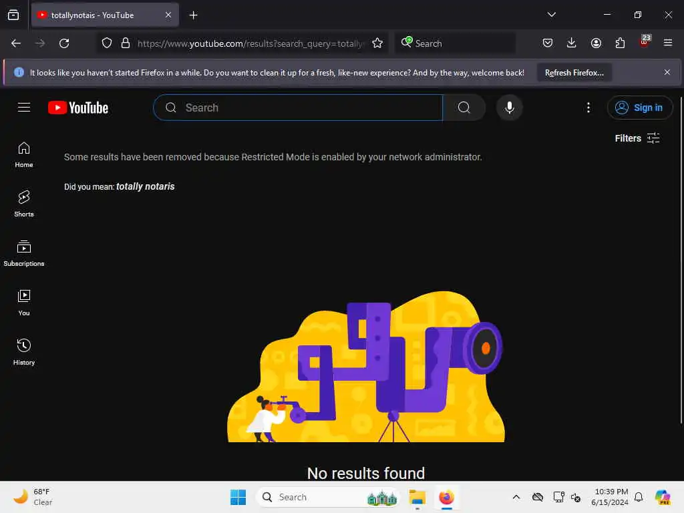Open History in the sidebar
This screenshot has width=684, height=513.
(24, 352)
